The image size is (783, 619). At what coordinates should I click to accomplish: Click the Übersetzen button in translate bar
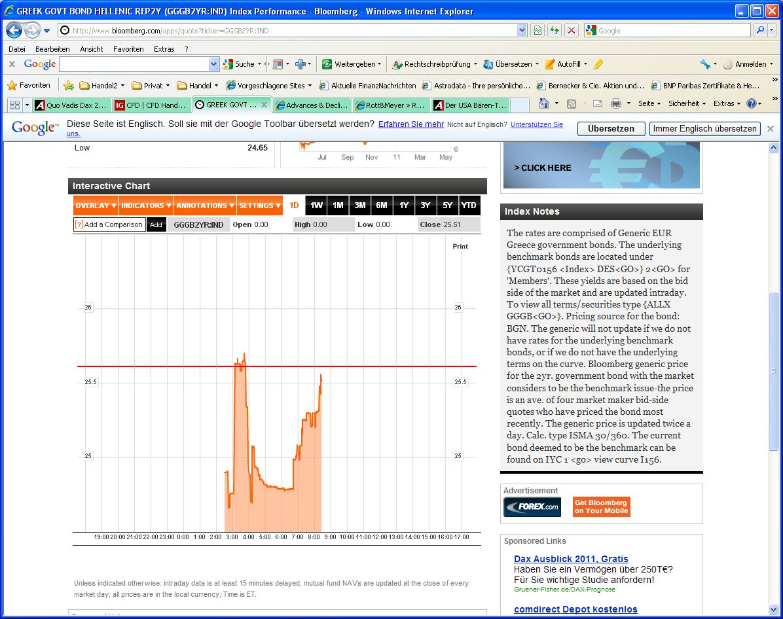click(x=611, y=129)
